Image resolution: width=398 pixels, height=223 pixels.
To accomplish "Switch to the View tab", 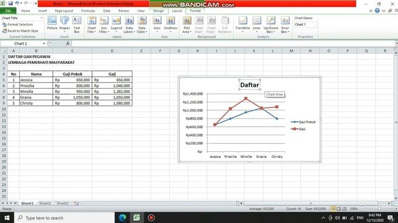I will coord(141,11).
